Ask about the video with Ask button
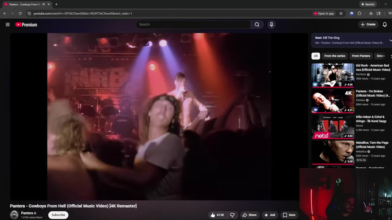Image resolution: width=392 pixels, height=220 pixels. 269,215
